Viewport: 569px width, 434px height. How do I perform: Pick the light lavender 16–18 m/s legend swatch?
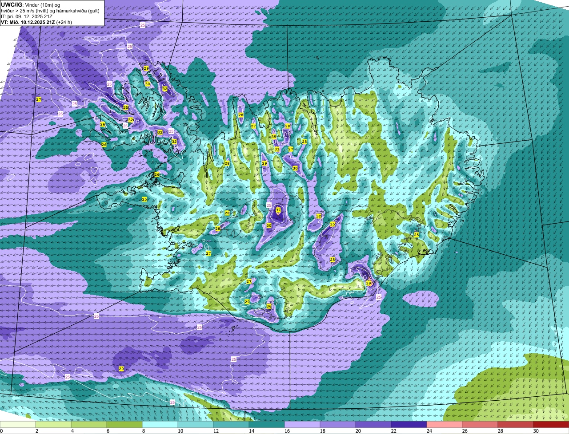point(302,424)
